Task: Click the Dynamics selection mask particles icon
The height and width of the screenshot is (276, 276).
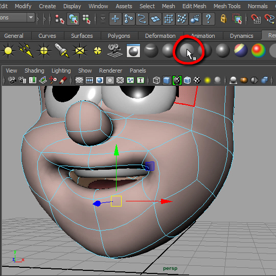Action: click(182, 19)
